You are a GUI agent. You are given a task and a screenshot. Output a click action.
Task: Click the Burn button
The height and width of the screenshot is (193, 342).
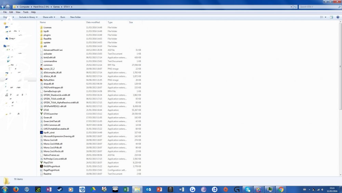(63, 17)
